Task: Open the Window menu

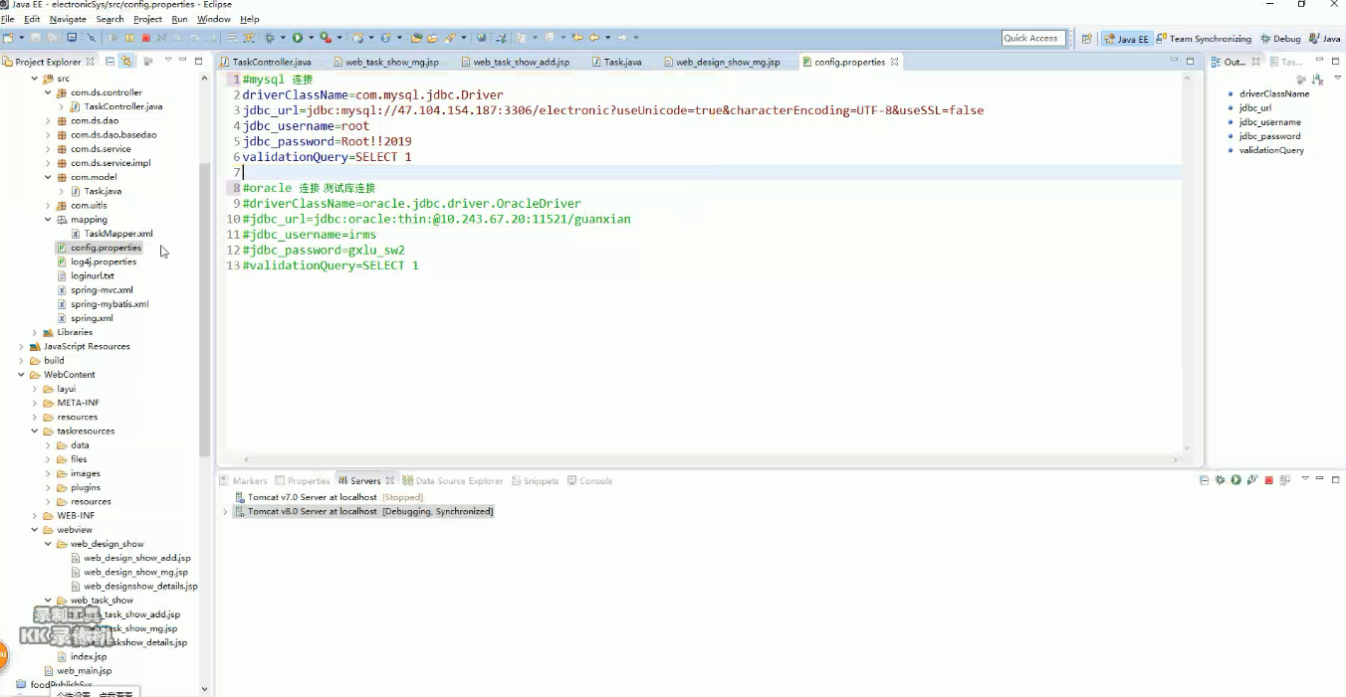Action: pyautogui.click(x=213, y=19)
